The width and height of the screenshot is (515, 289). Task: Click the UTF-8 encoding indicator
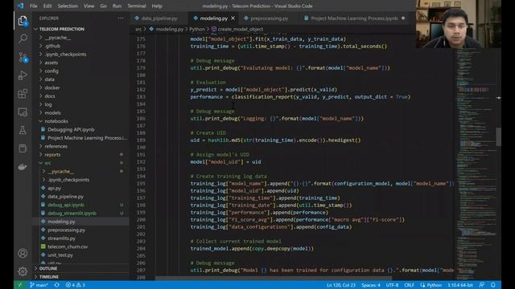392,285
